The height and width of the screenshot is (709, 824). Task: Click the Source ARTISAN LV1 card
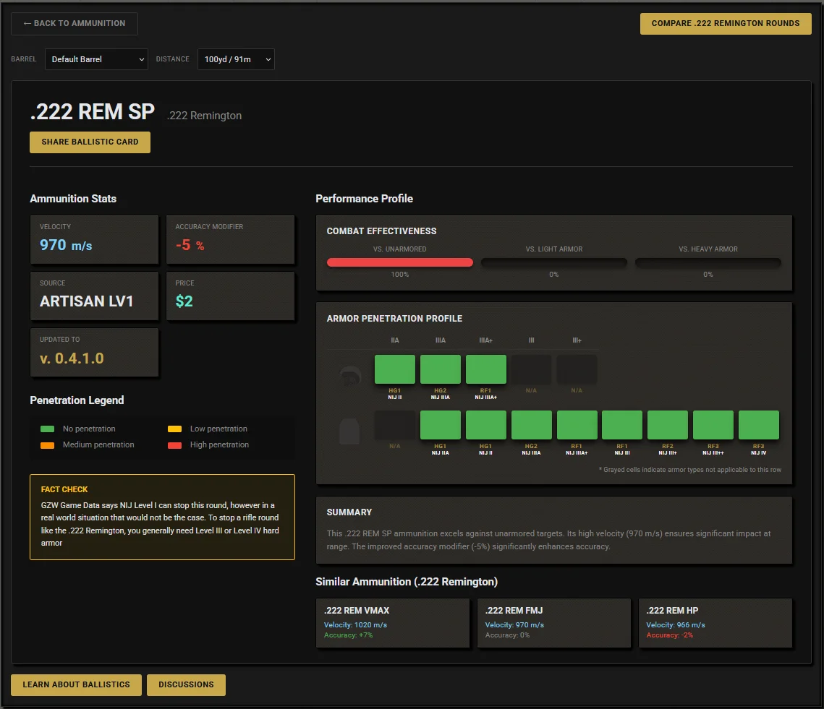tap(95, 296)
